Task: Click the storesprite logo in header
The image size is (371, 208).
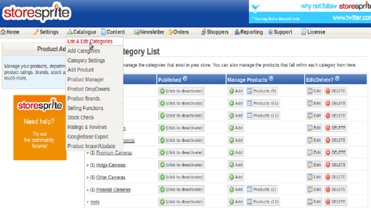Action: tap(37, 12)
